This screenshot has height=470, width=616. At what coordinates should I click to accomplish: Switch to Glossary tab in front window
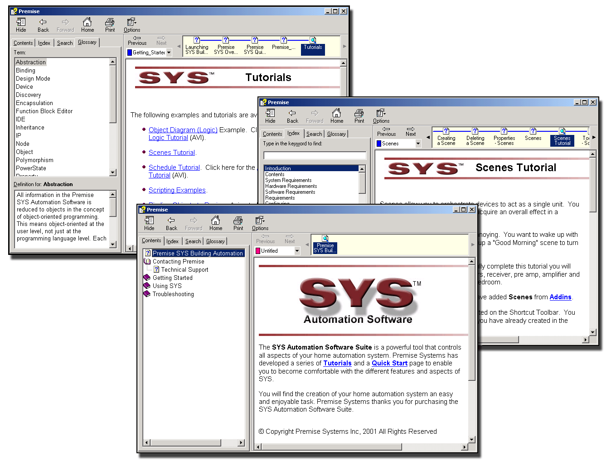(x=215, y=241)
